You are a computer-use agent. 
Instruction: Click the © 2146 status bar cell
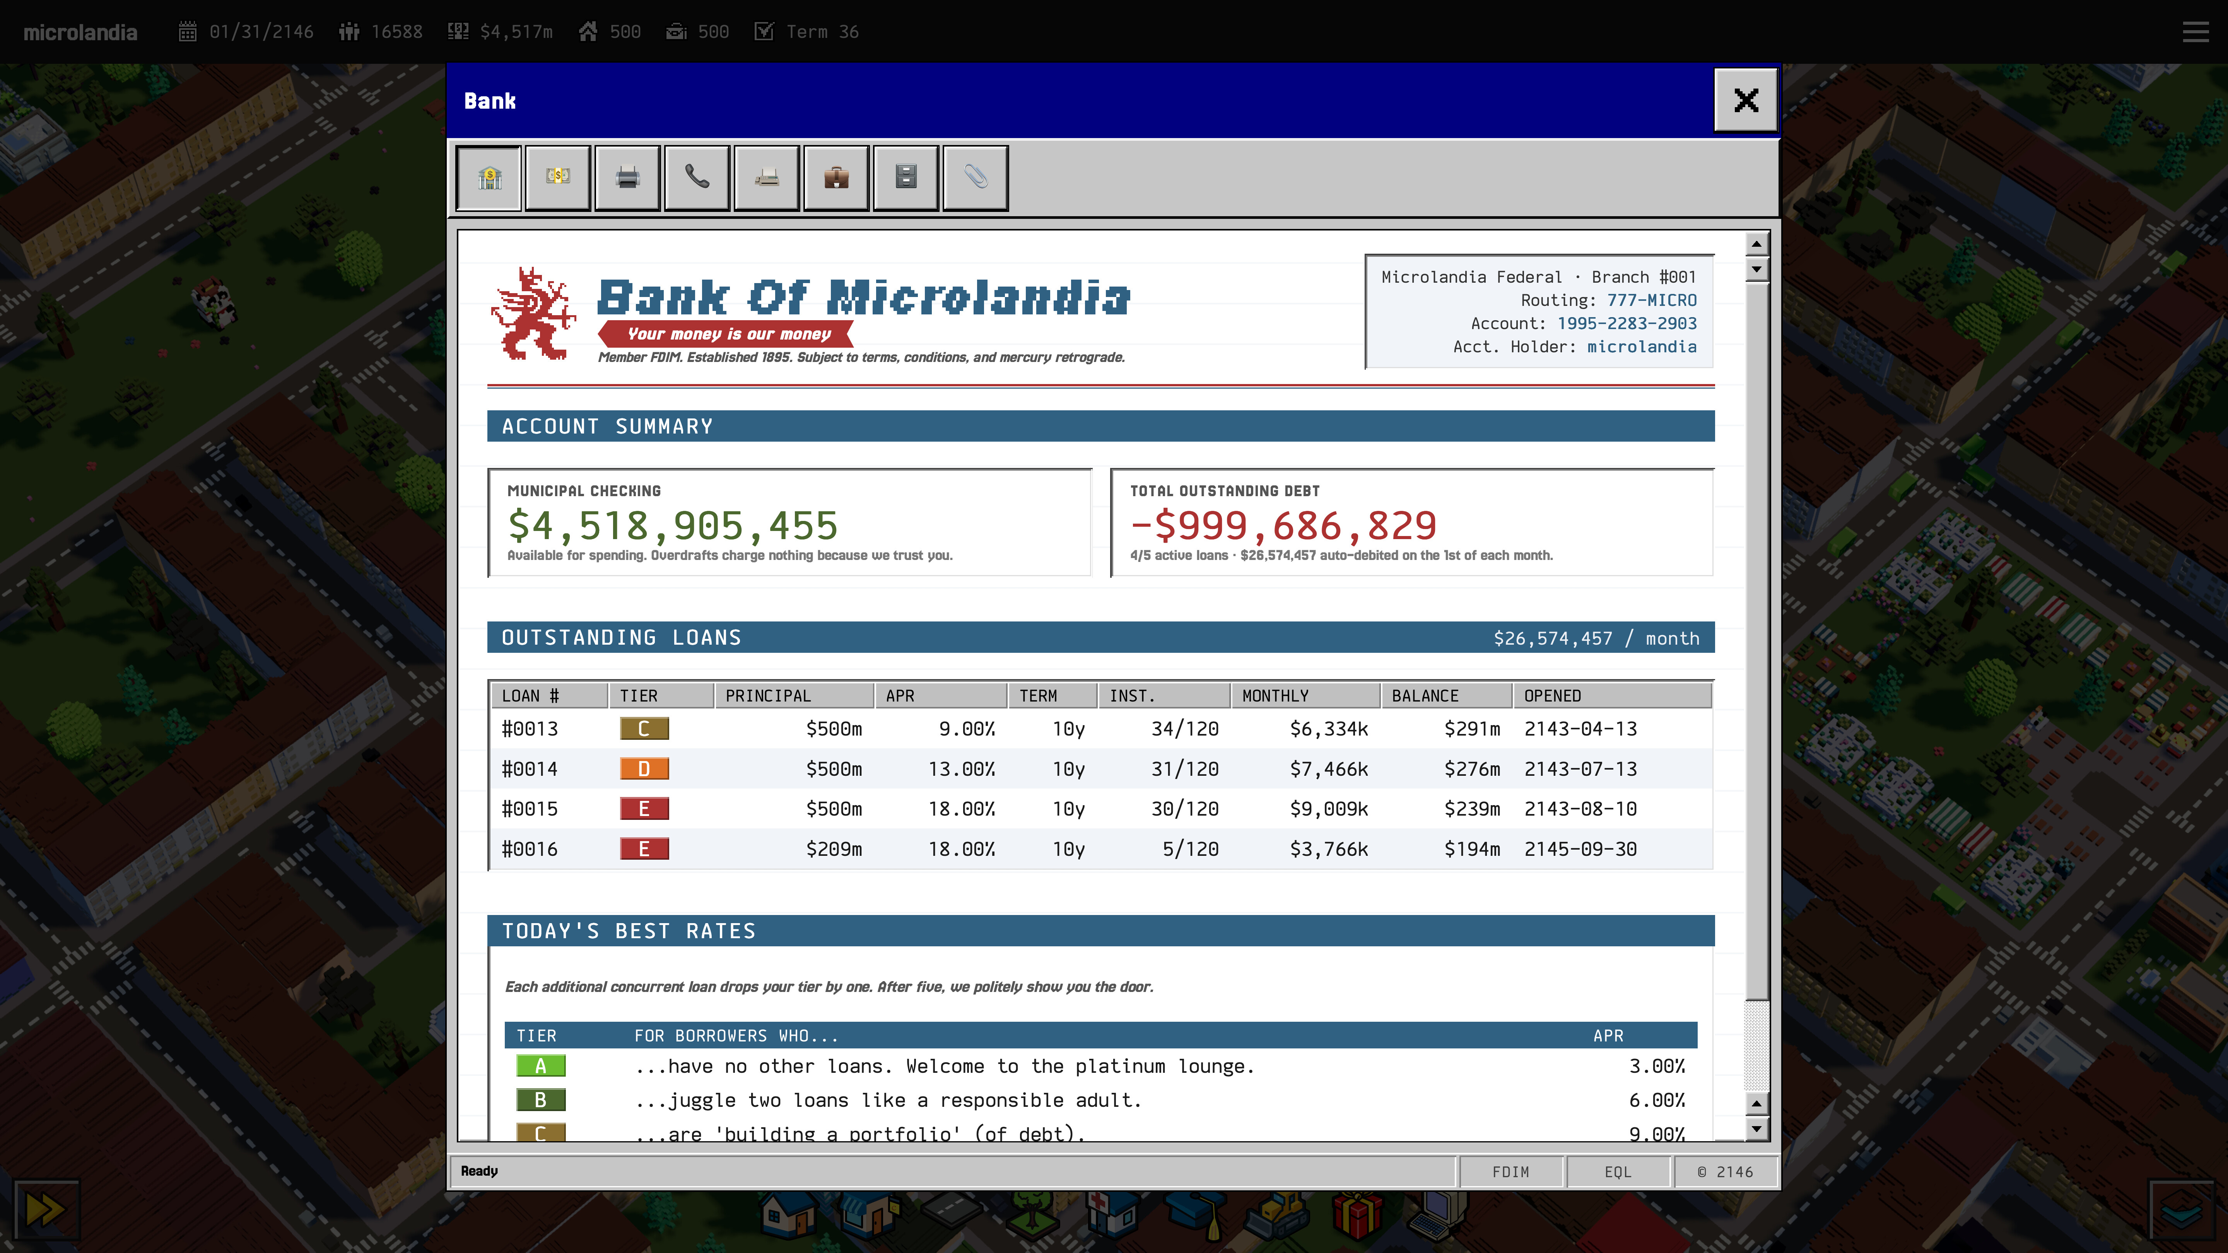pos(1726,1172)
